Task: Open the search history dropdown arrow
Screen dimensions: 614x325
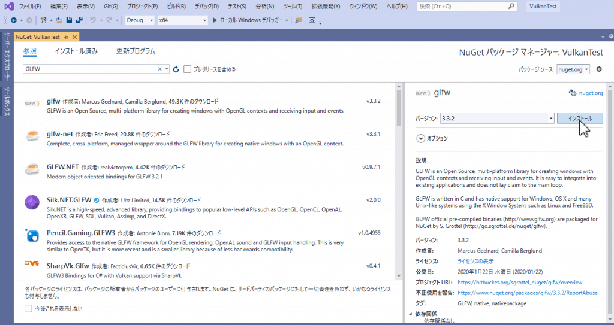Action: pyautogui.click(x=167, y=69)
